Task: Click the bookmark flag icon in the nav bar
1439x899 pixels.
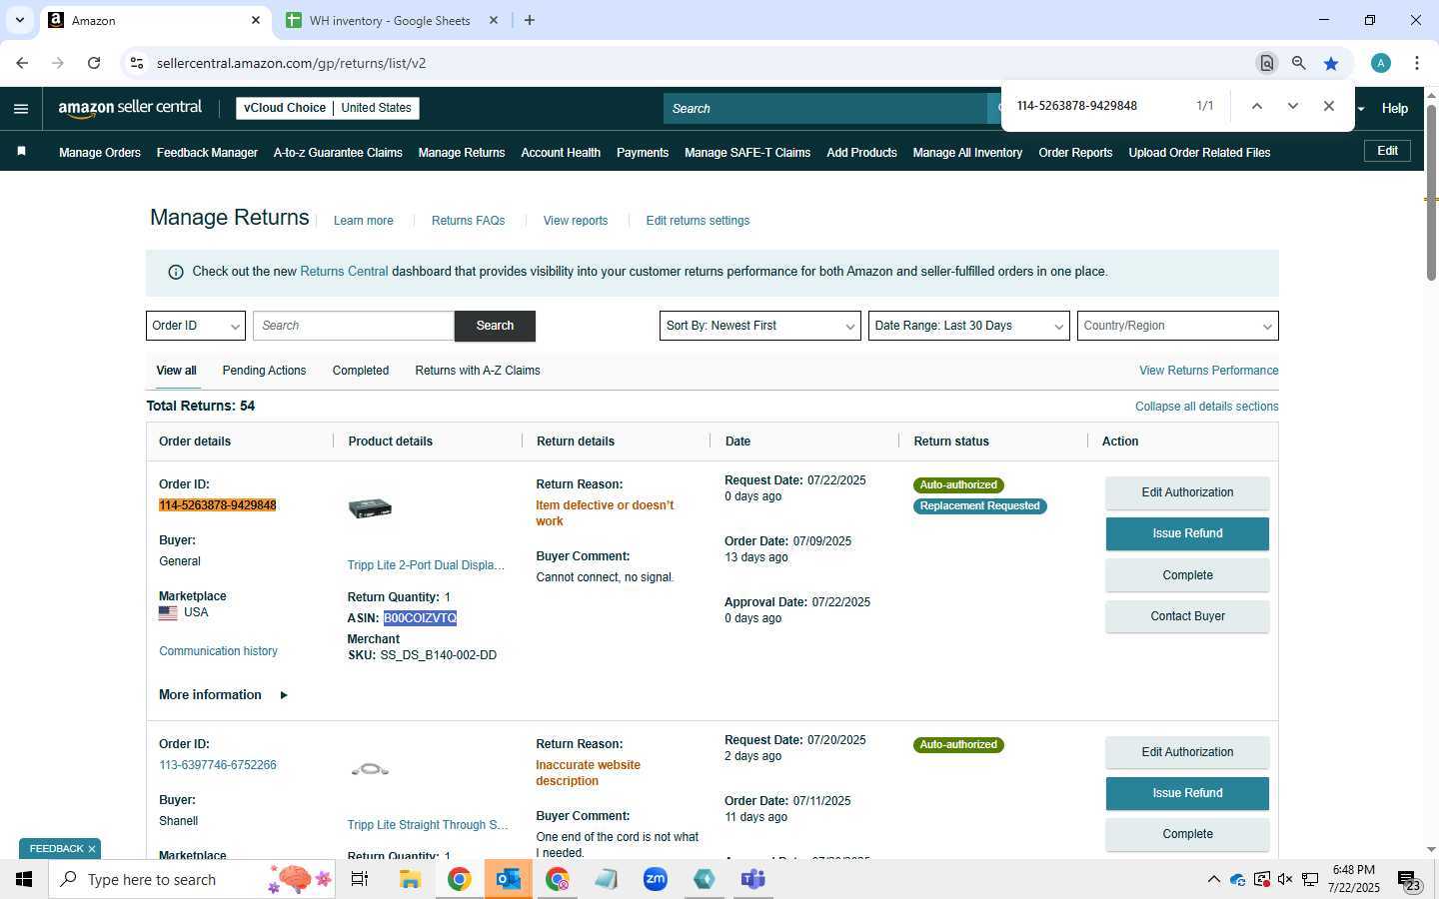Action: pos(21,152)
